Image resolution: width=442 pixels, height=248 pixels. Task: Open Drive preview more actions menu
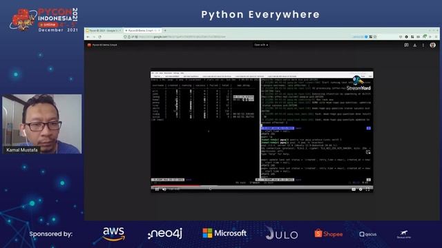pos(423,45)
